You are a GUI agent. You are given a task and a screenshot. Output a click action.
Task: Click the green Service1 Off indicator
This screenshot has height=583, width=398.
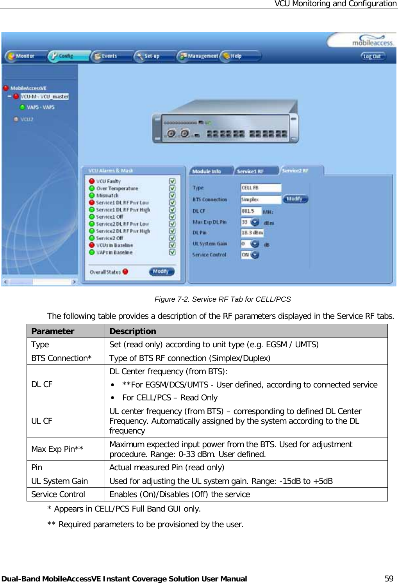pyautogui.click(x=92, y=217)
